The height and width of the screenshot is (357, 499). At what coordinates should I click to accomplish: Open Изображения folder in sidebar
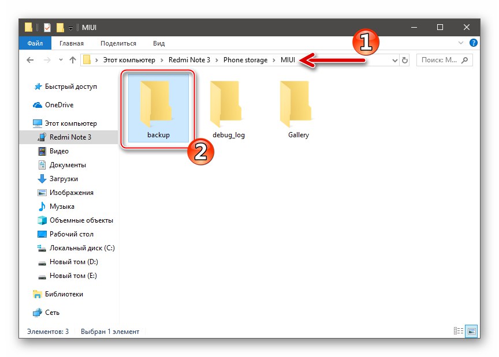point(66,193)
